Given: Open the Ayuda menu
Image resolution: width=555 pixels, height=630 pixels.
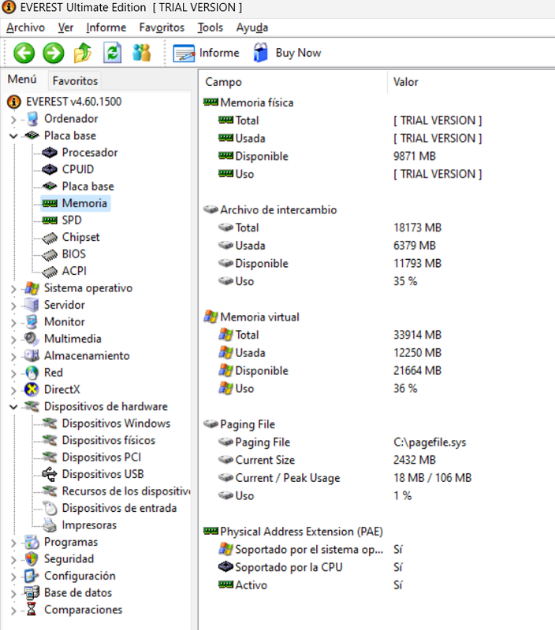Looking at the screenshot, I should tap(252, 28).
